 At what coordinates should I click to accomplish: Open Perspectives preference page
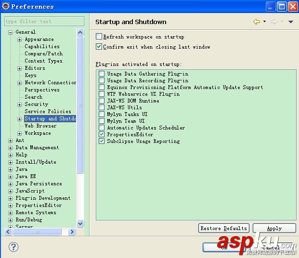(42, 90)
